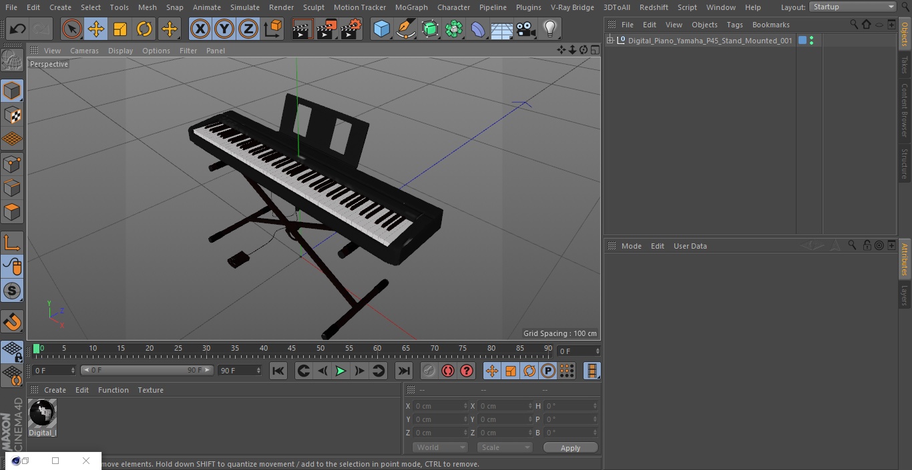The height and width of the screenshot is (470, 912).
Task: Add a camera object
Action: pos(526,29)
